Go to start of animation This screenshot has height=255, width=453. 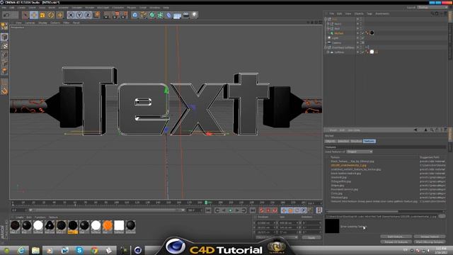[208, 210]
